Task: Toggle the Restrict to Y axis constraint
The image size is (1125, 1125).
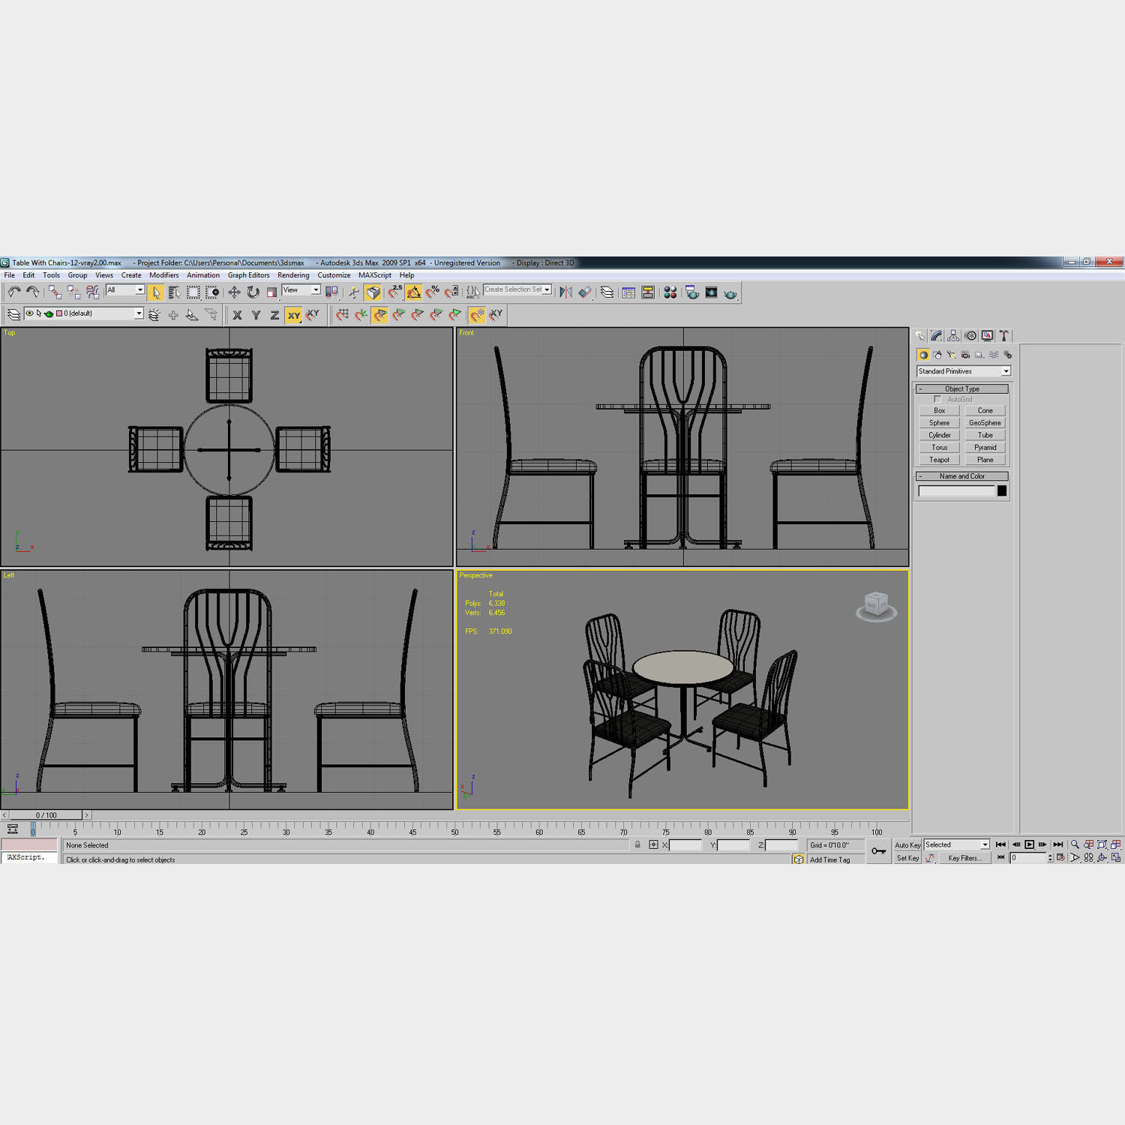Action: (256, 315)
